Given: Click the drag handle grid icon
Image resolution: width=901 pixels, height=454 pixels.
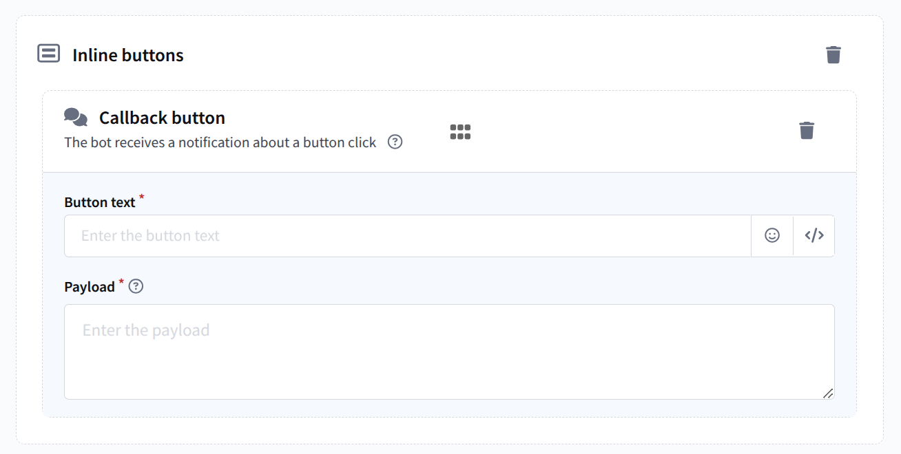Looking at the screenshot, I should [x=460, y=131].
